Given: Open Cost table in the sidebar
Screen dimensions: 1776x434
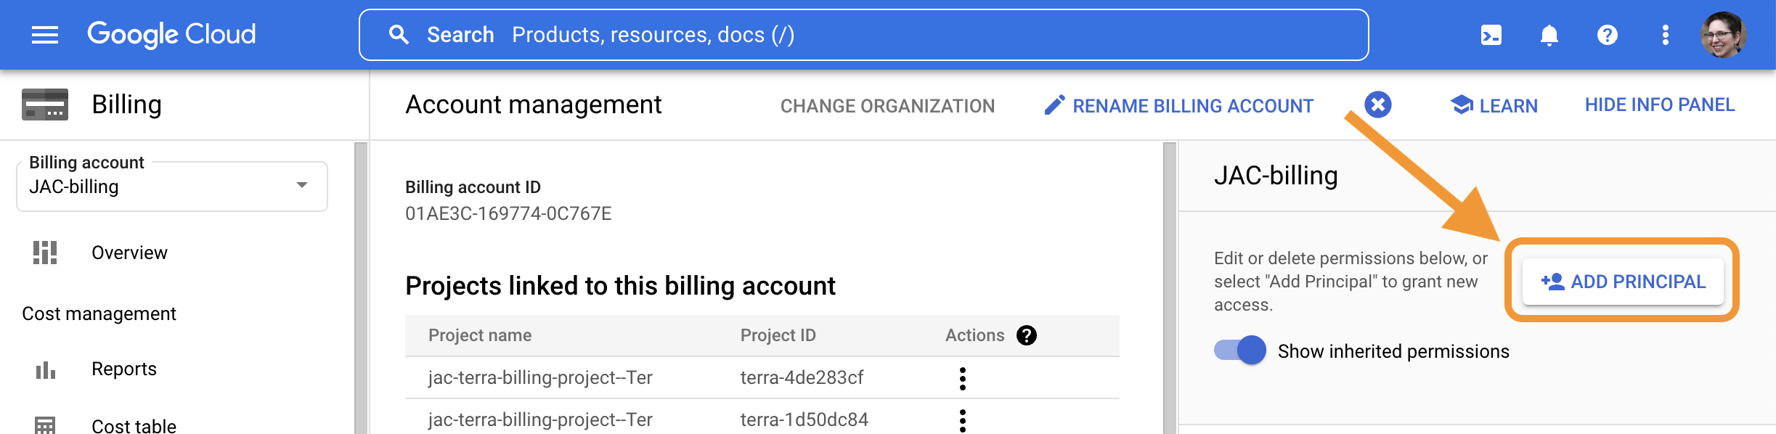Looking at the screenshot, I should click(x=134, y=426).
